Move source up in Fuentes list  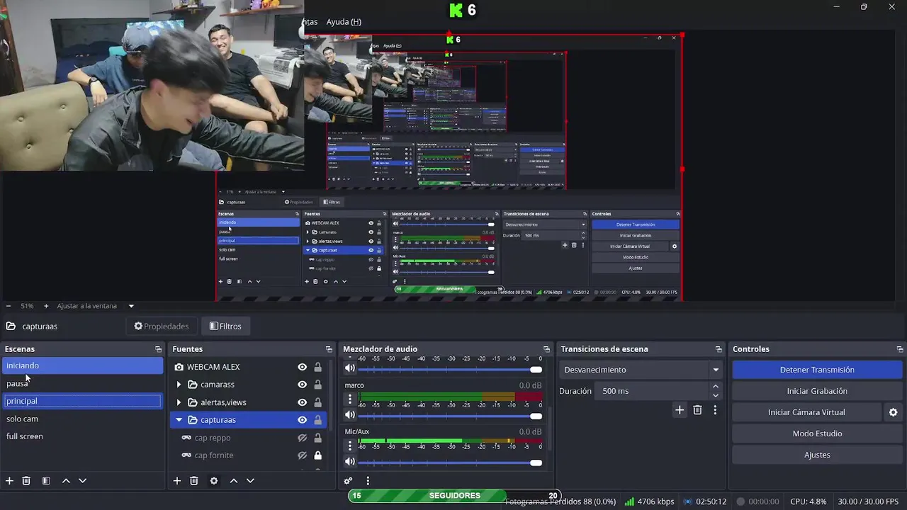click(234, 480)
